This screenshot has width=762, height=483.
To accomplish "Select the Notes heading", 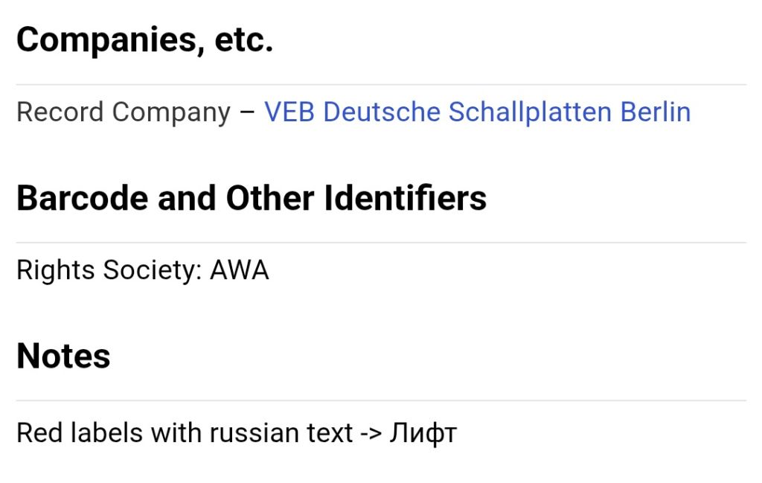I will point(63,356).
